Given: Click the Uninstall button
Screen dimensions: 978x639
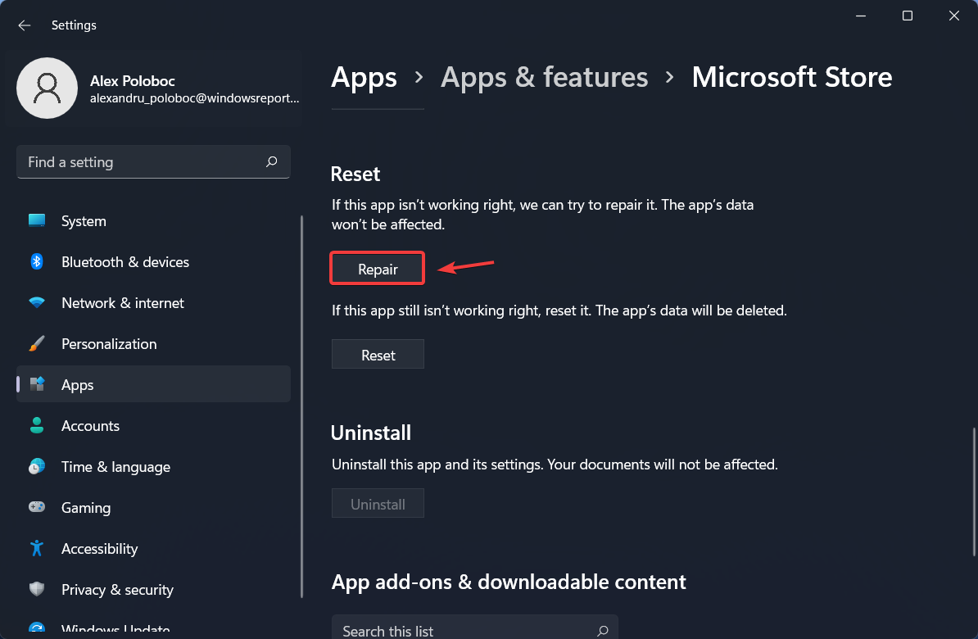Looking at the screenshot, I should (x=378, y=504).
